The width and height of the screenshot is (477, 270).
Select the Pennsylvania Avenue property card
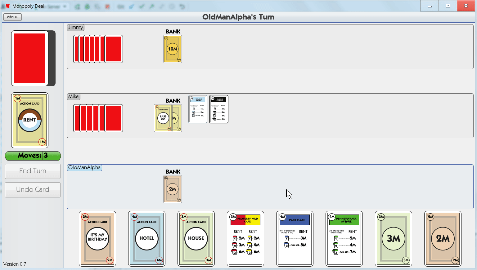(344, 239)
